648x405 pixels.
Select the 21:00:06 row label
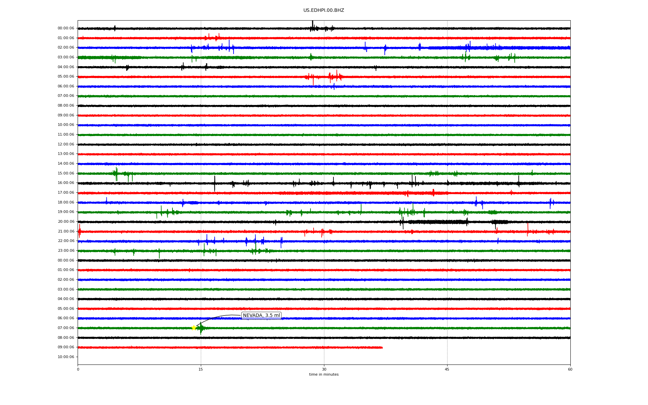pyautogui.click(x=66, y=232)
